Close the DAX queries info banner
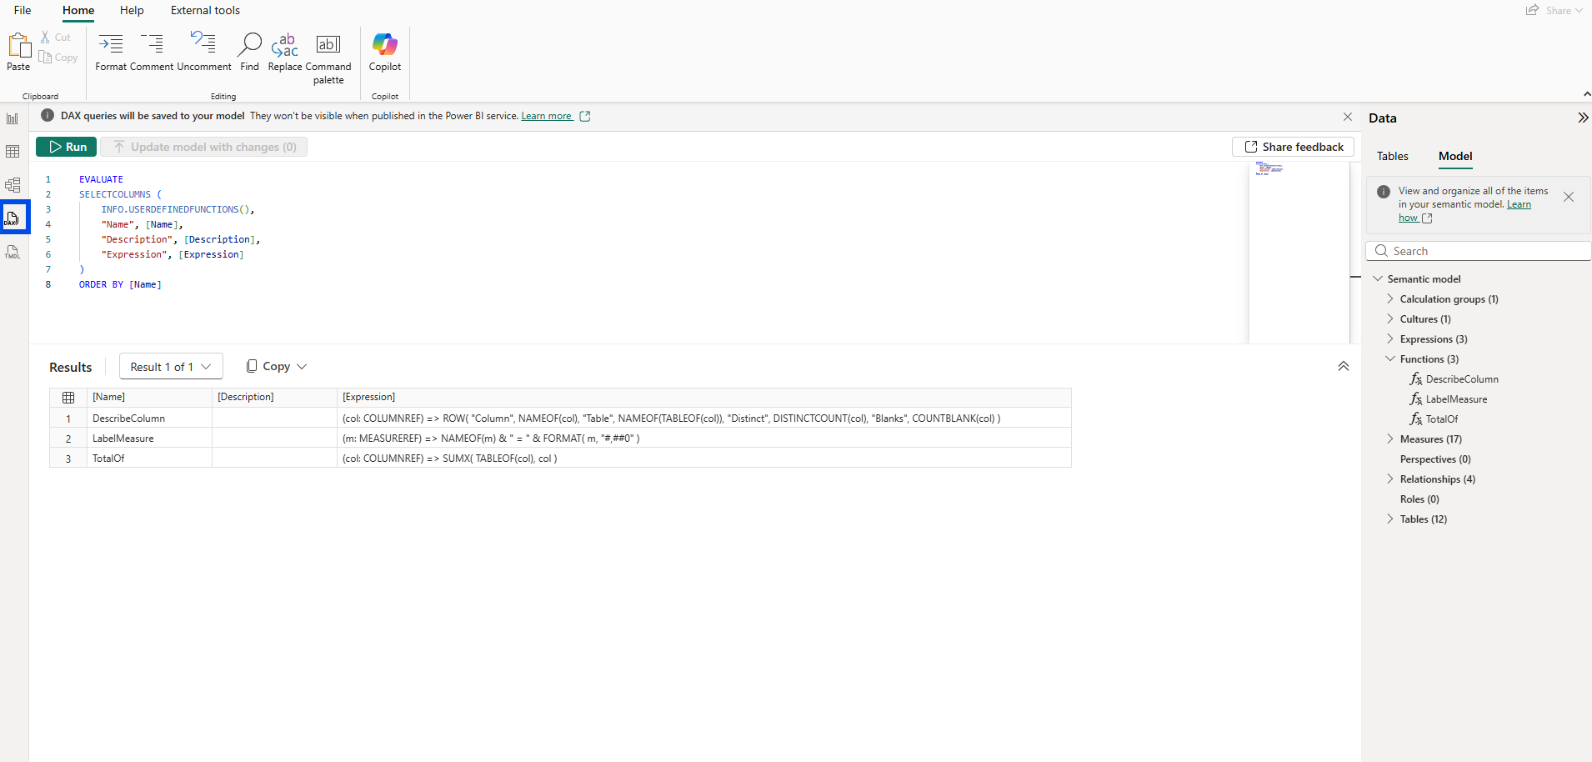Viewport: 1592px width, 762px height. coord(1348,117)
